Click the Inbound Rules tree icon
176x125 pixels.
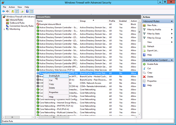point(7,20)
